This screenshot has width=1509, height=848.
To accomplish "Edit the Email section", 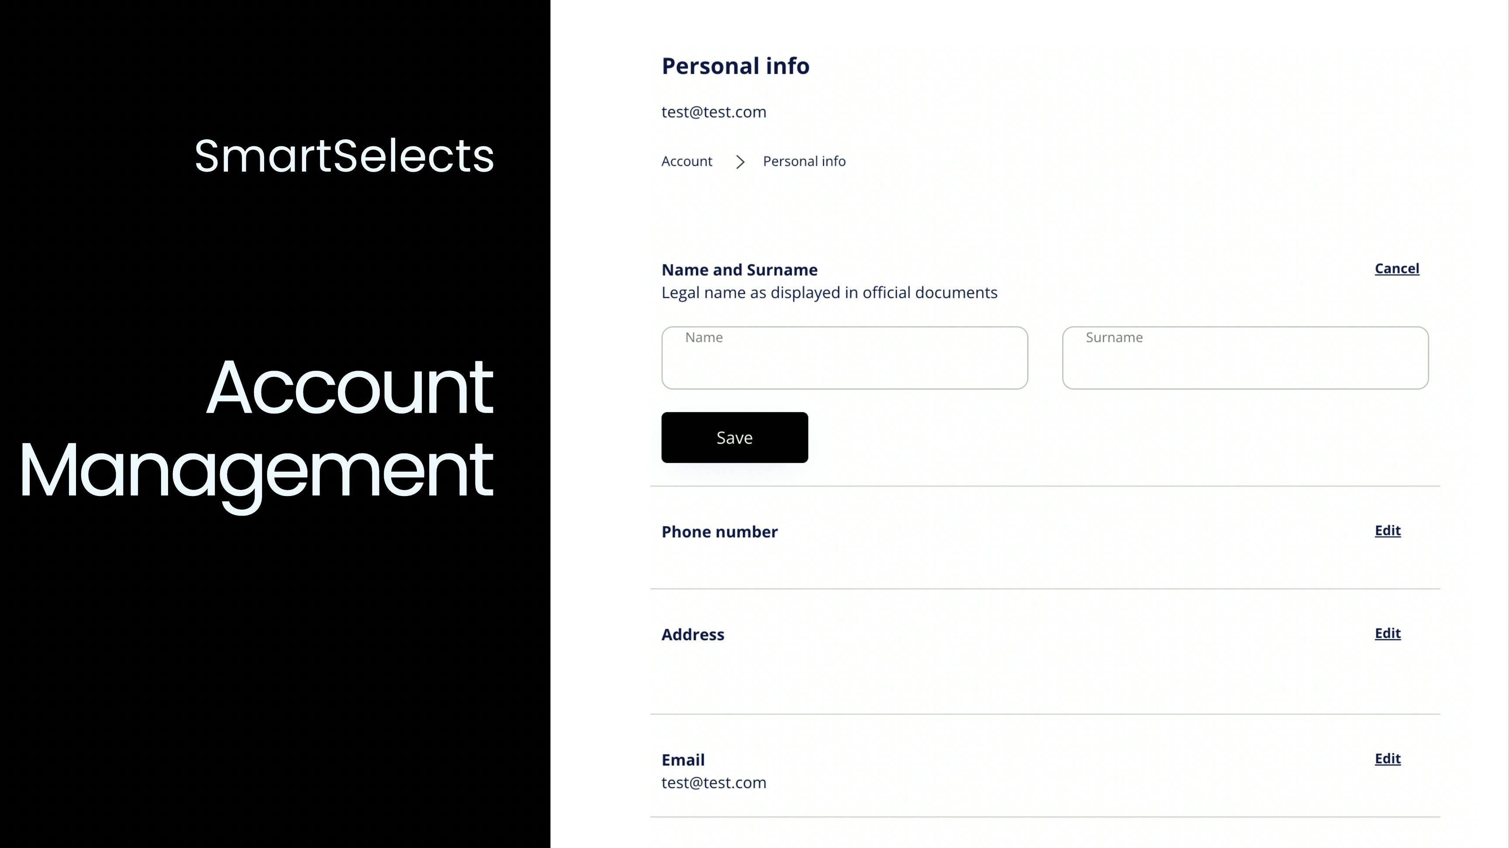I will pos(1387,759).
